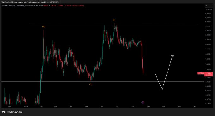Click the 7.800% price axis label

[x=208, y=59]
